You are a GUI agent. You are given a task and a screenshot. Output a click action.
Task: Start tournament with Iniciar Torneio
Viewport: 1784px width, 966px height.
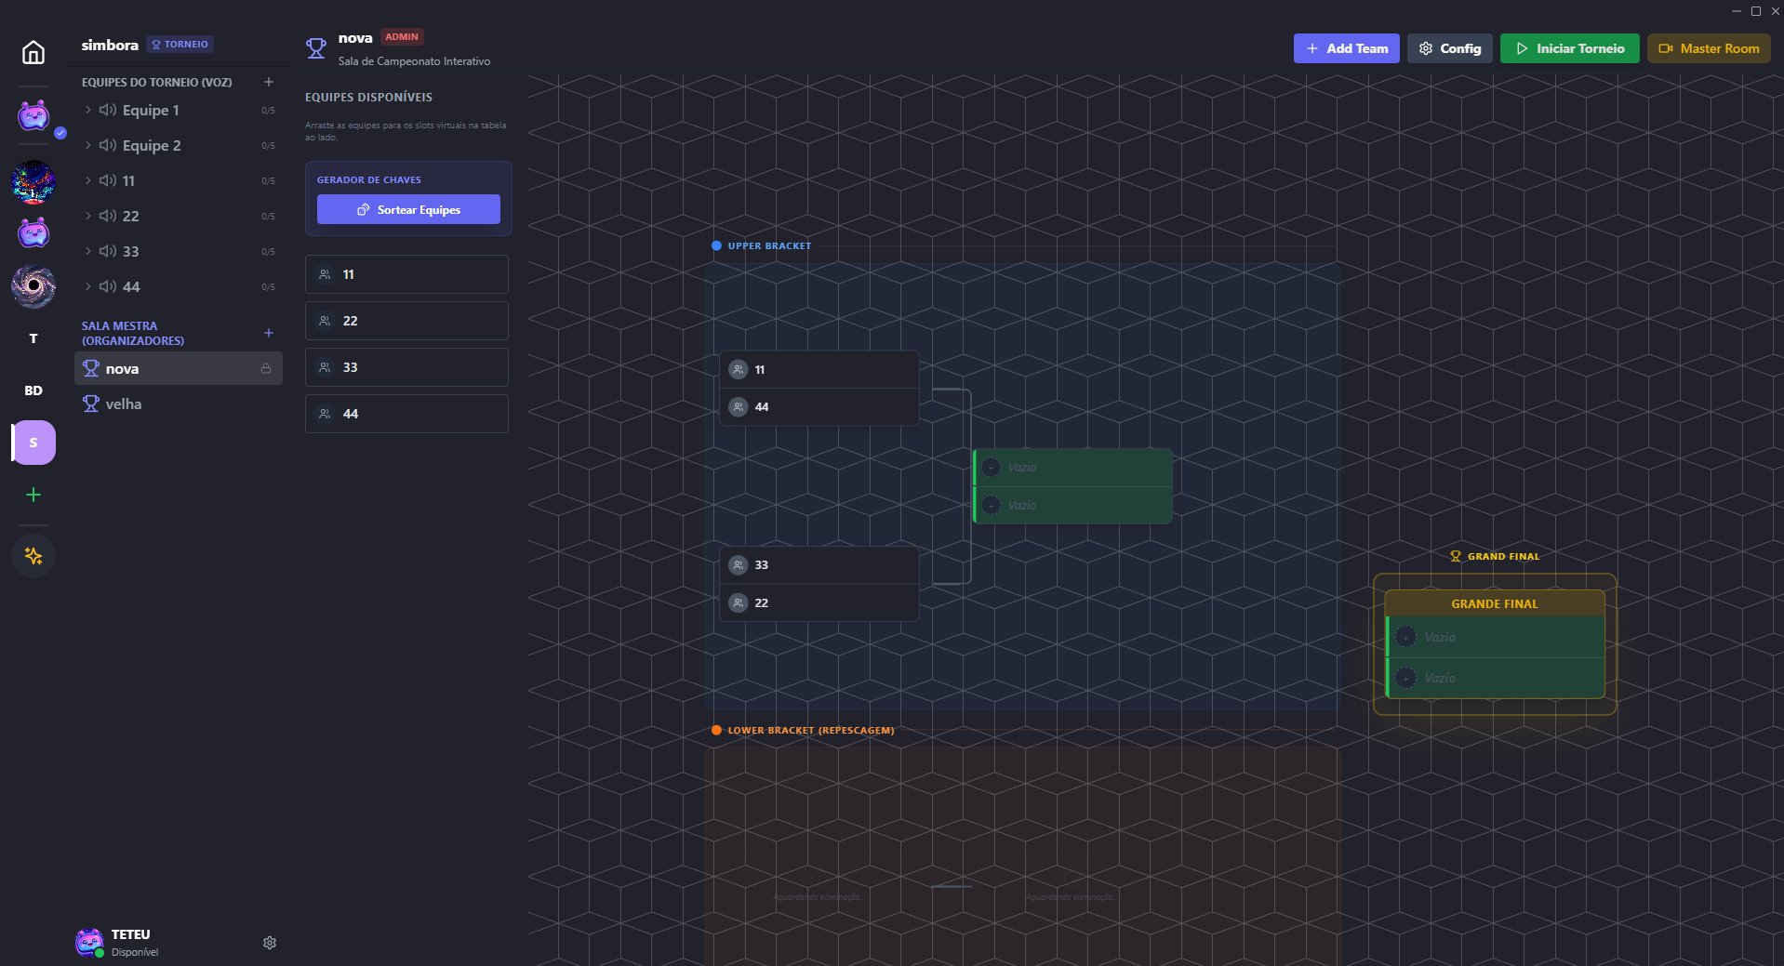pyautogui.click(x=1569, y=48)
